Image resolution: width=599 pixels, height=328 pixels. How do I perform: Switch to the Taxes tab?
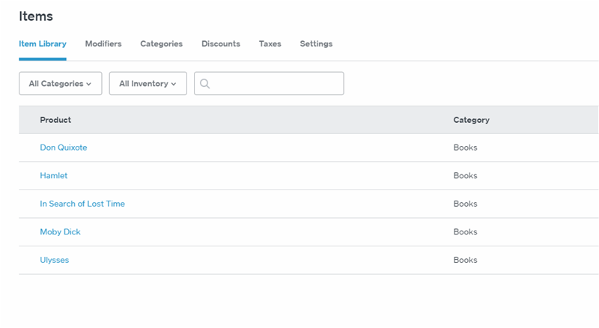[x=270, y=44]
